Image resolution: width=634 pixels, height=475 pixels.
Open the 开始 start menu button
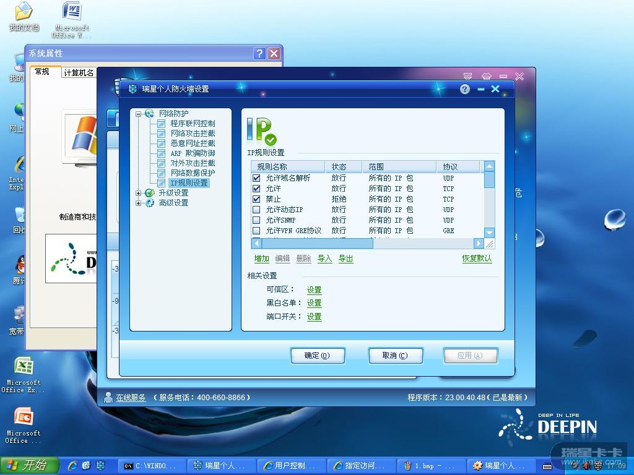[x=29, y=466]
